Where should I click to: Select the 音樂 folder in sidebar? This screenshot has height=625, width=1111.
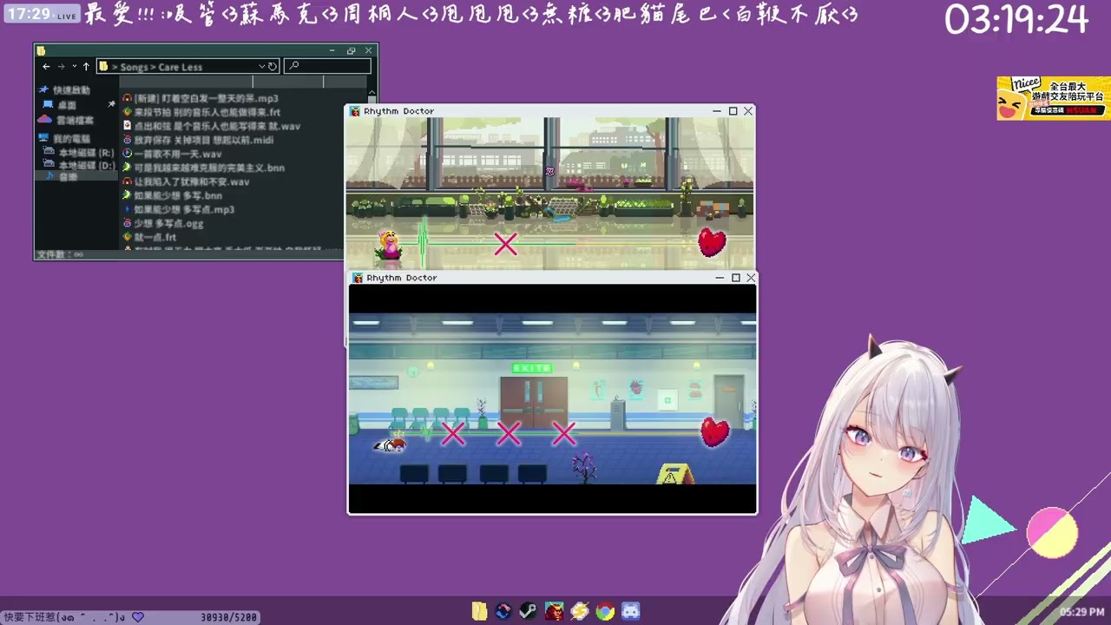(x=68, y=176)
